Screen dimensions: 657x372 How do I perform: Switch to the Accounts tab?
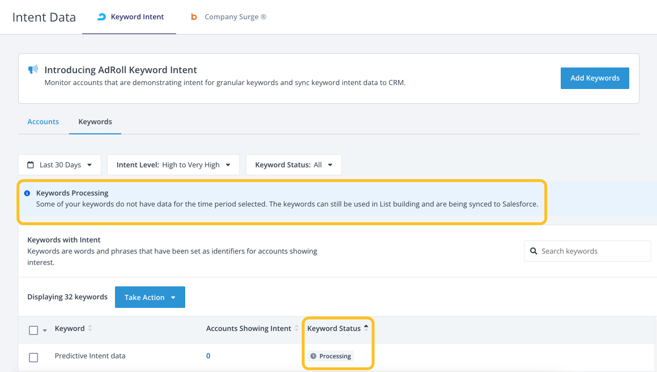pos(43,122)
